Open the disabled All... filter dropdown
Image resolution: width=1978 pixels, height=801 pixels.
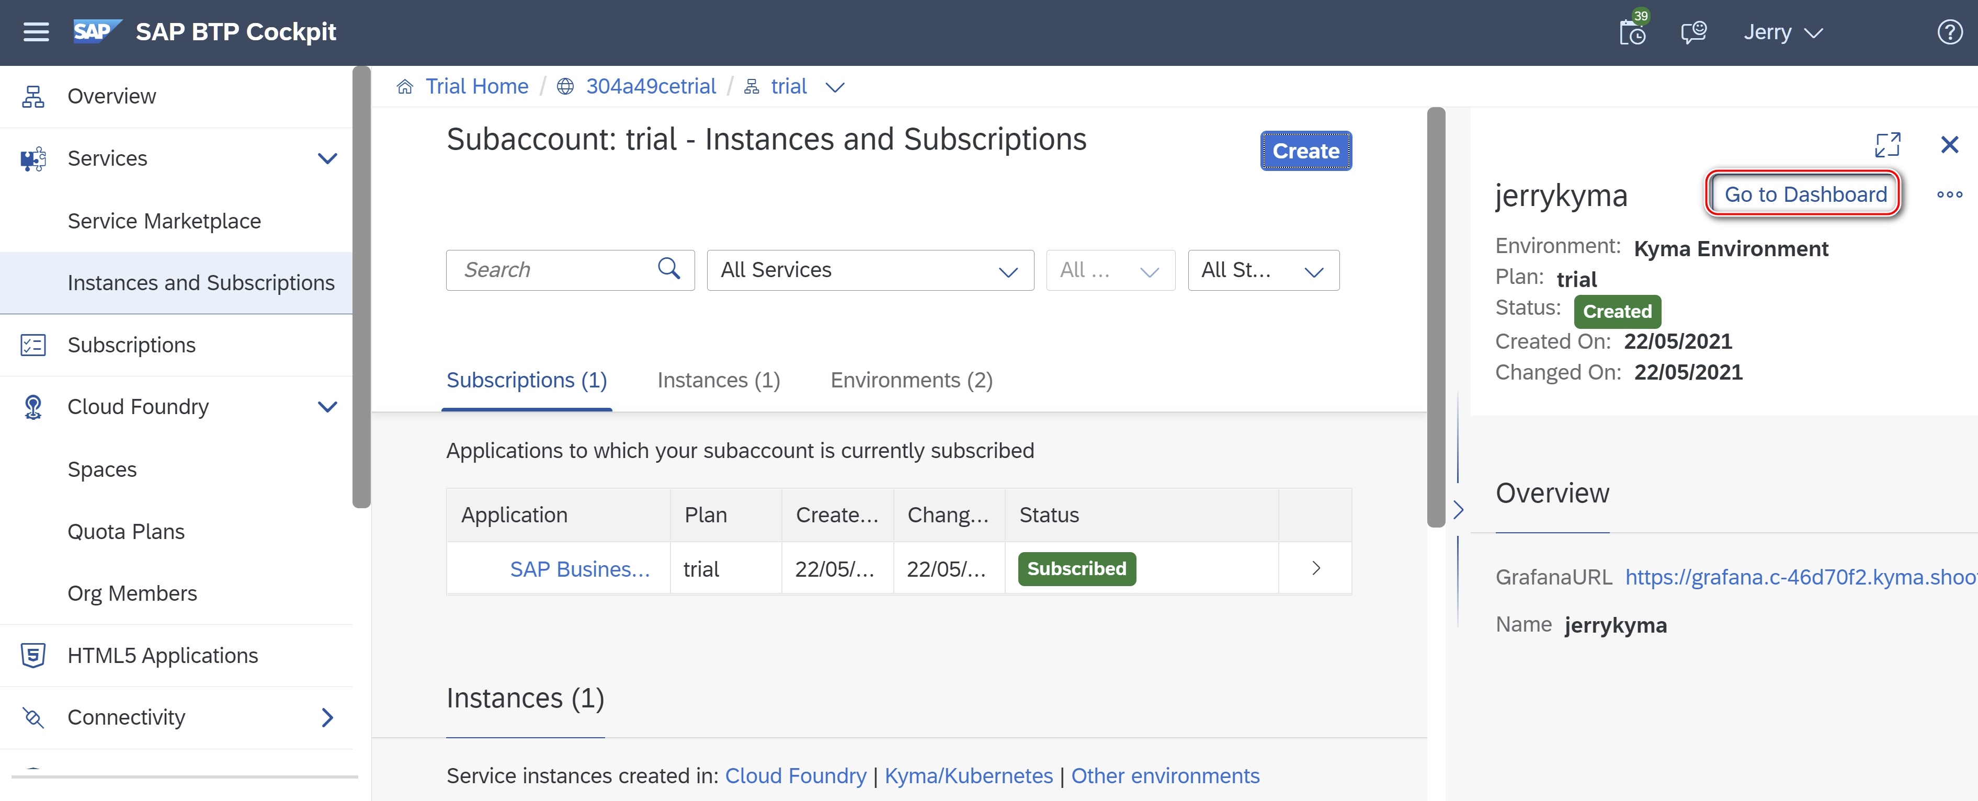tap(1110, 270)
